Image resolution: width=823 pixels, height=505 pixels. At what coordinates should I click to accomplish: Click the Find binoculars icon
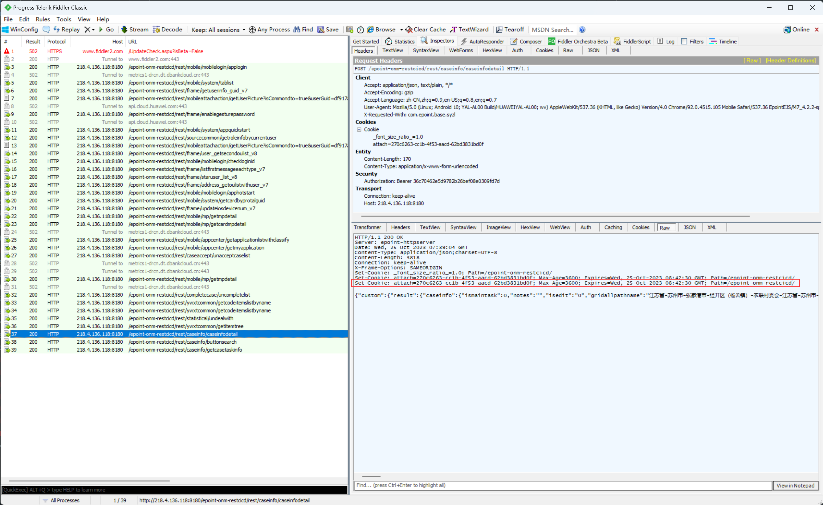(296, 29)
